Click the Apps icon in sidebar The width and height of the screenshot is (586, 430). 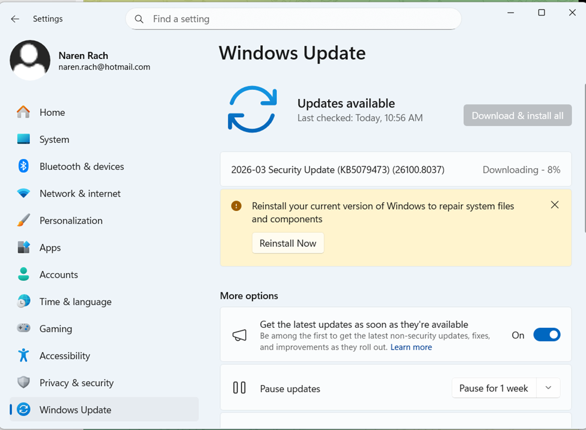point(23,247)
